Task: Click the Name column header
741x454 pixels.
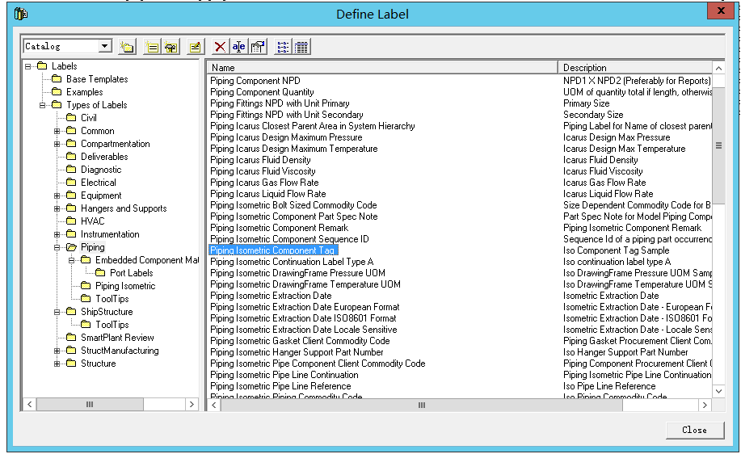Action: 382,68
